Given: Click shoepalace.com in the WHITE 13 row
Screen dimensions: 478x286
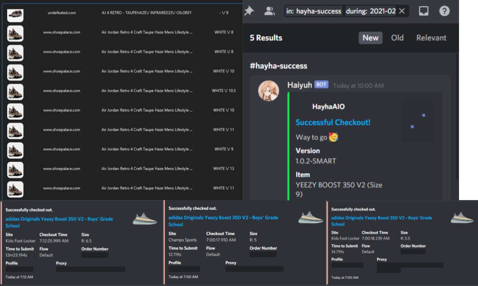Looking at the screenshot, I should (62, 168).
